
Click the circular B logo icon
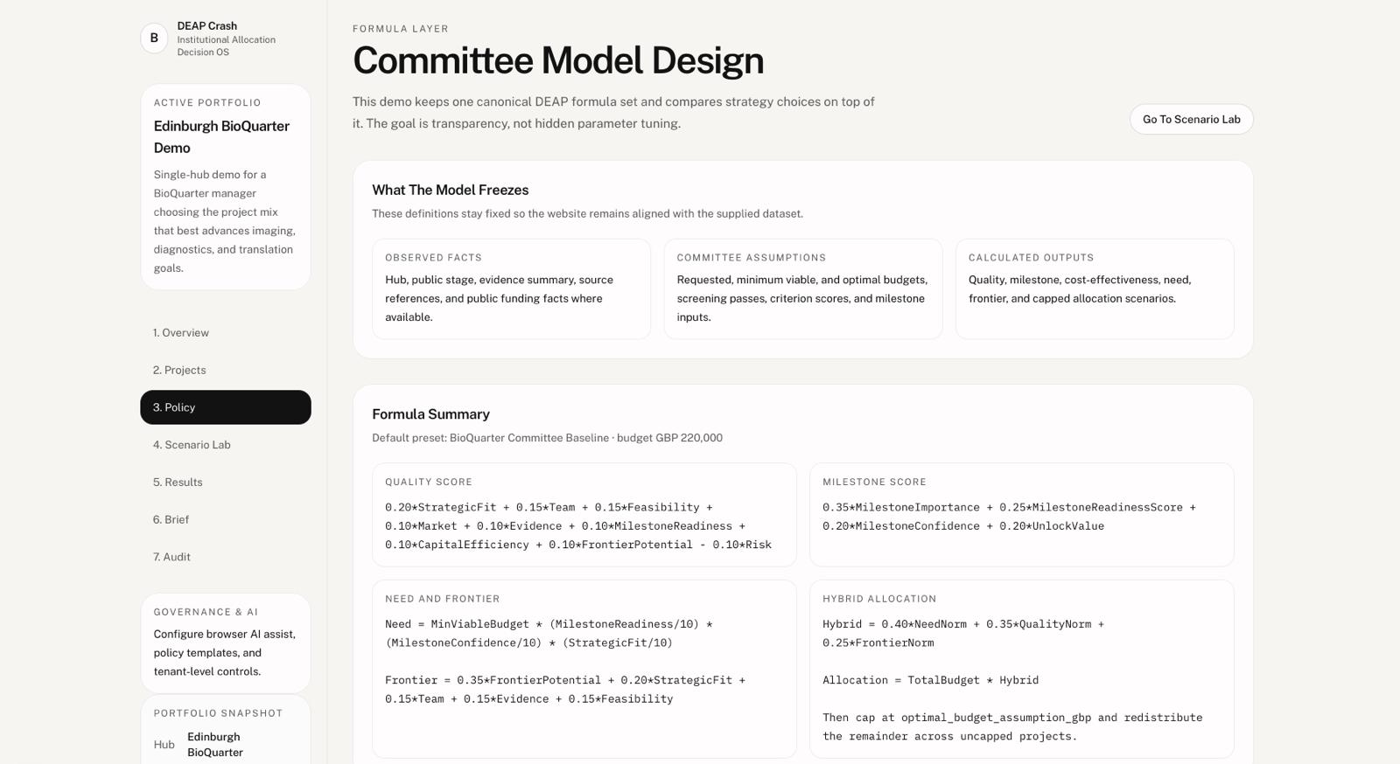(154, 38)
